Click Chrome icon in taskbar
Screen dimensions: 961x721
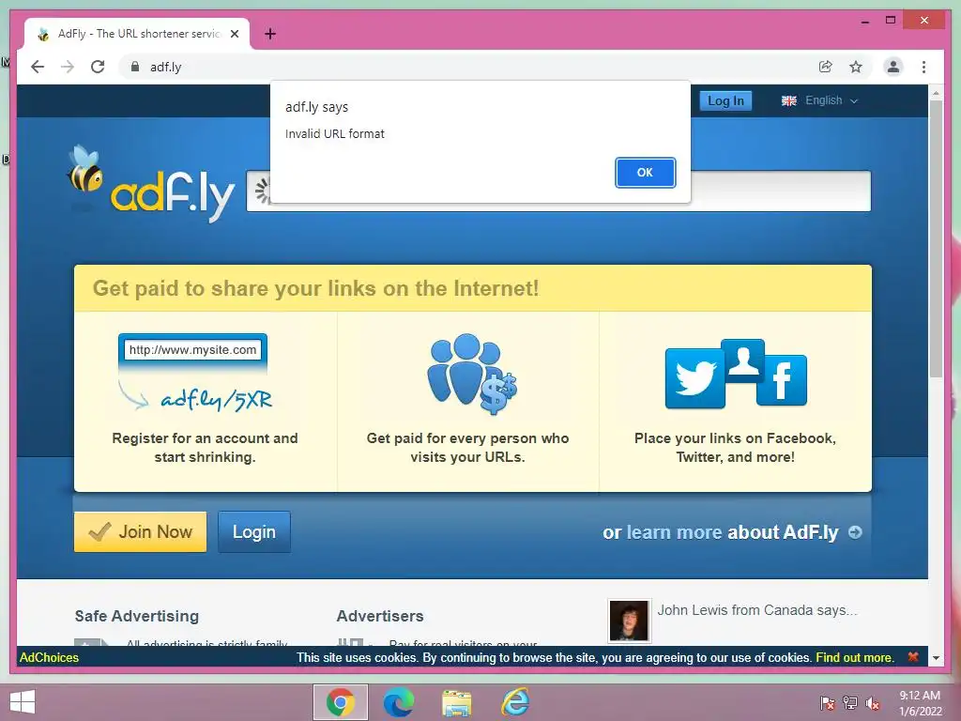tap(340, 702)
